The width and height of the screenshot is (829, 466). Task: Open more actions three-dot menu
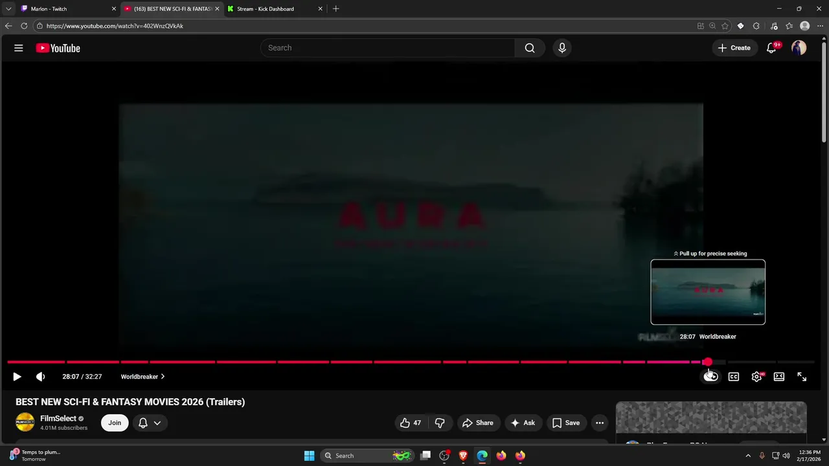(x=600, y=423)
